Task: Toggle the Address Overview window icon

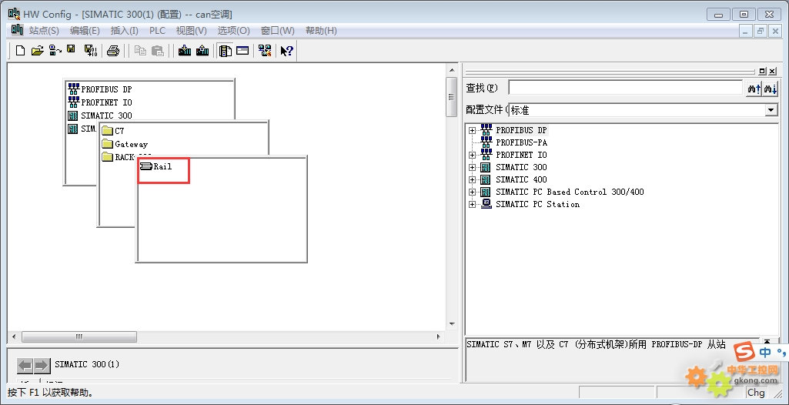Action: click(x=242, y=50)
